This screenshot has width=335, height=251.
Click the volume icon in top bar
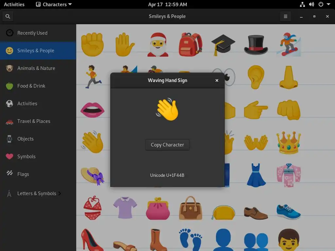pos(311,4)
